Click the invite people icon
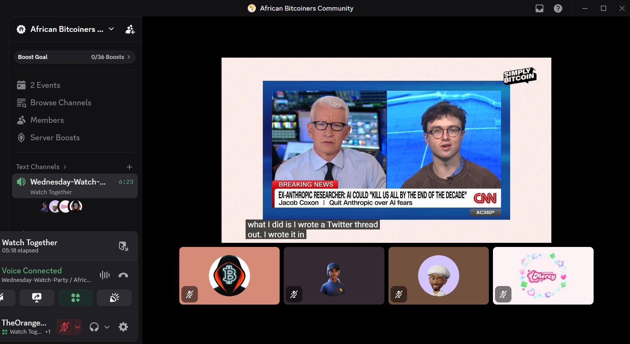 (x=130, y=29)
